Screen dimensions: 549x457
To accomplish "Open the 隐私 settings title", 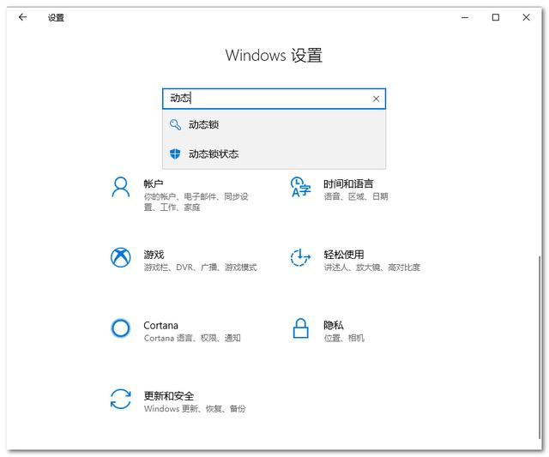I will click(x=334, y=326).
